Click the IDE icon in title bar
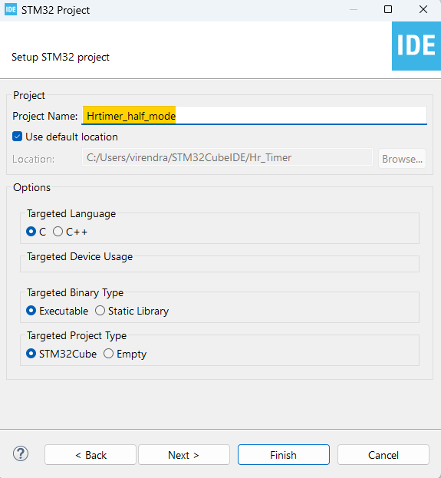441x478 pixels. (x=11, y=9)
